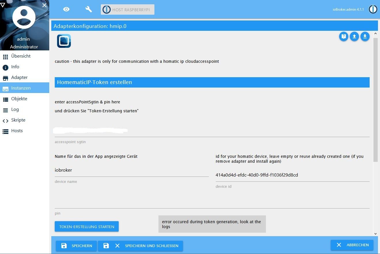
Task: Click the hmip adapter logo icon
Action: coord(64,41)
